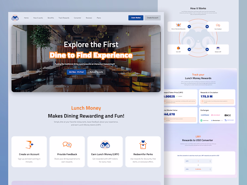The height and width of the screenshot is (185, 247).
Task: Click the Redeem for Perks gift box icon
Action: (143, 144)
